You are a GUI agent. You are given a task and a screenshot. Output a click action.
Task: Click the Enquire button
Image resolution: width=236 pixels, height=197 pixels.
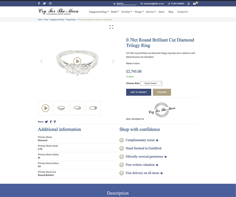tap(162, 92)
